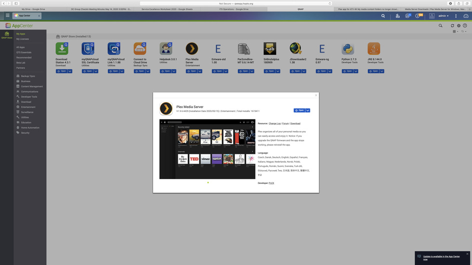Dismiss the update notification popup
The height and width of the screenshot is (265, 472).
tap(467, 254)
